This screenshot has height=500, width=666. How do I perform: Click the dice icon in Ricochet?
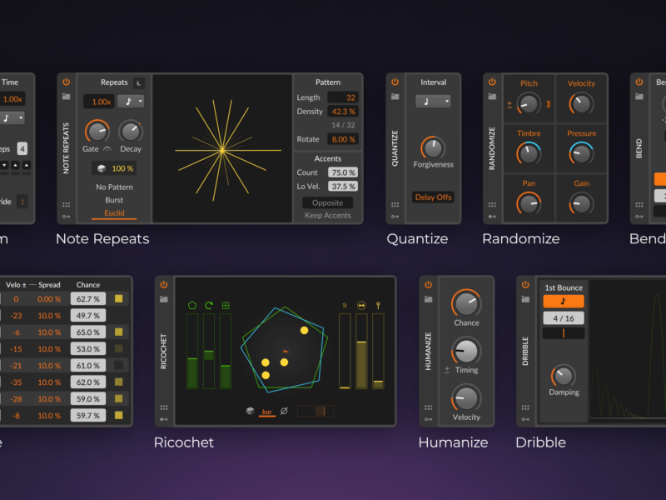tap(250, 411)
